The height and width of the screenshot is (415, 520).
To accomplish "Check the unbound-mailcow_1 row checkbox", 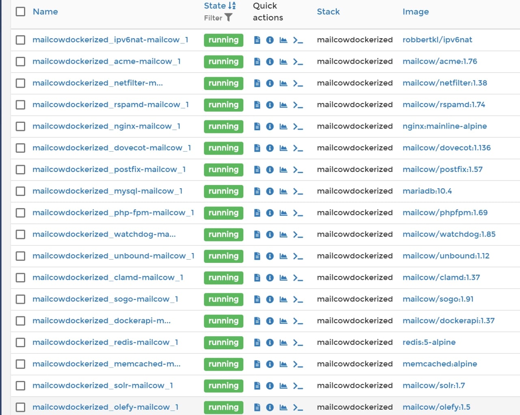I will pyautogui.click(x=20, y=256).
